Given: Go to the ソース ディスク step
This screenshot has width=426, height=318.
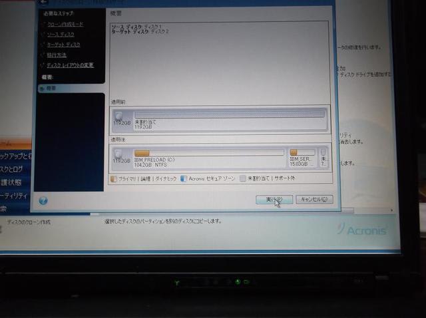Looking at the screenshot, I should (61, 34).
